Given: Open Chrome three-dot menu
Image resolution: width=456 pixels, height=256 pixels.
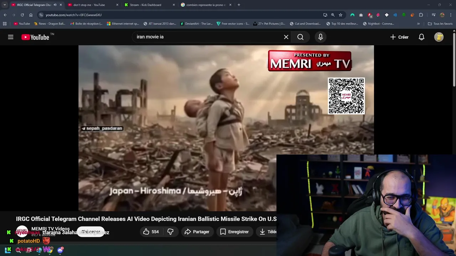Looking at the screenshot, I should pos(451,15).
